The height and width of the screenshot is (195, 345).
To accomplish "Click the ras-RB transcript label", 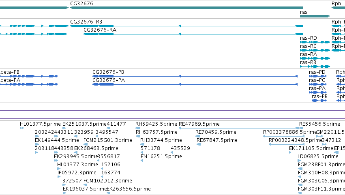I will pos(308,62).
